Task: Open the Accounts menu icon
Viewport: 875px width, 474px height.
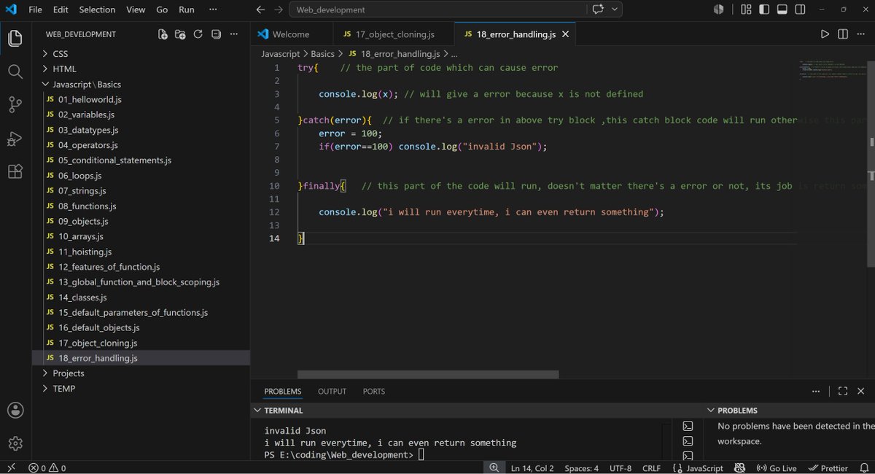Action: [x=15, y=411]
